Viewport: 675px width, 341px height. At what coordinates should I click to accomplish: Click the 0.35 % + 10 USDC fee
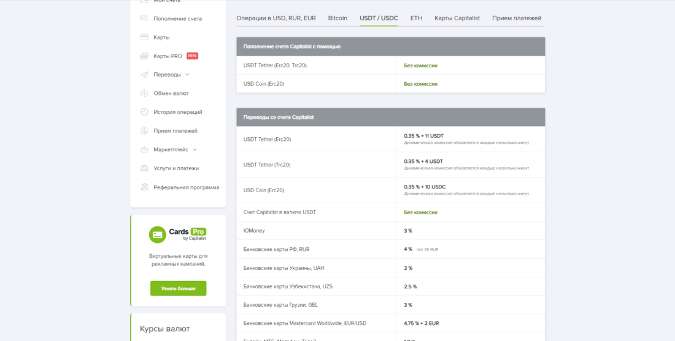pyautogui.click(x=425, y=187)
